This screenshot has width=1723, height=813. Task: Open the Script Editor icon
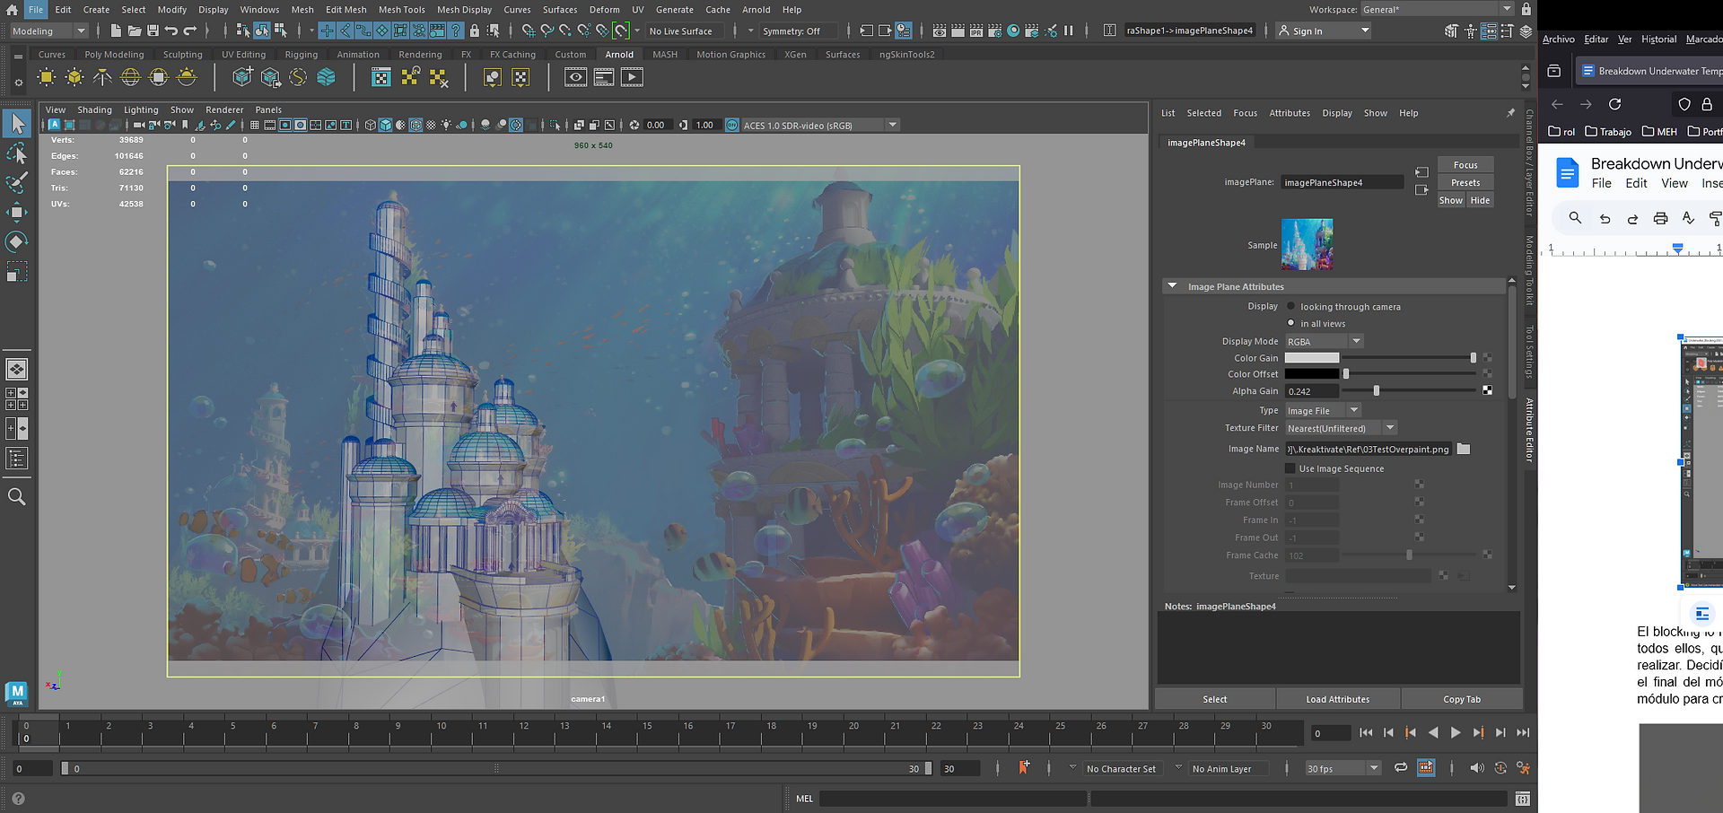[x=1522, y=799]
